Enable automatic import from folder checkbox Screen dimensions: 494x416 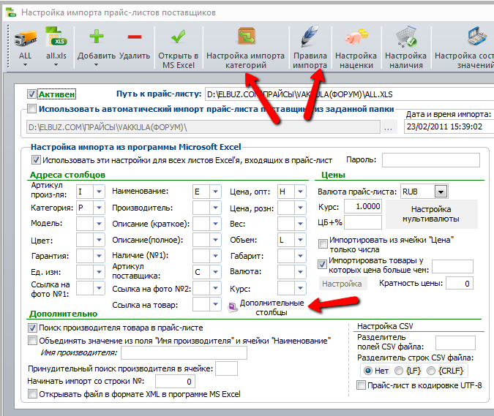pos(31,109)
